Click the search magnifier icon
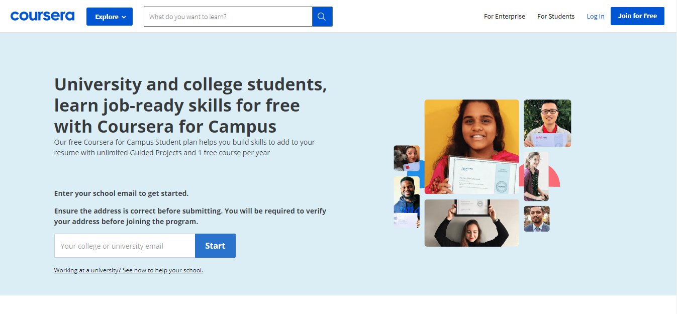This screenshot has width=677, height=314. (322, 16)
